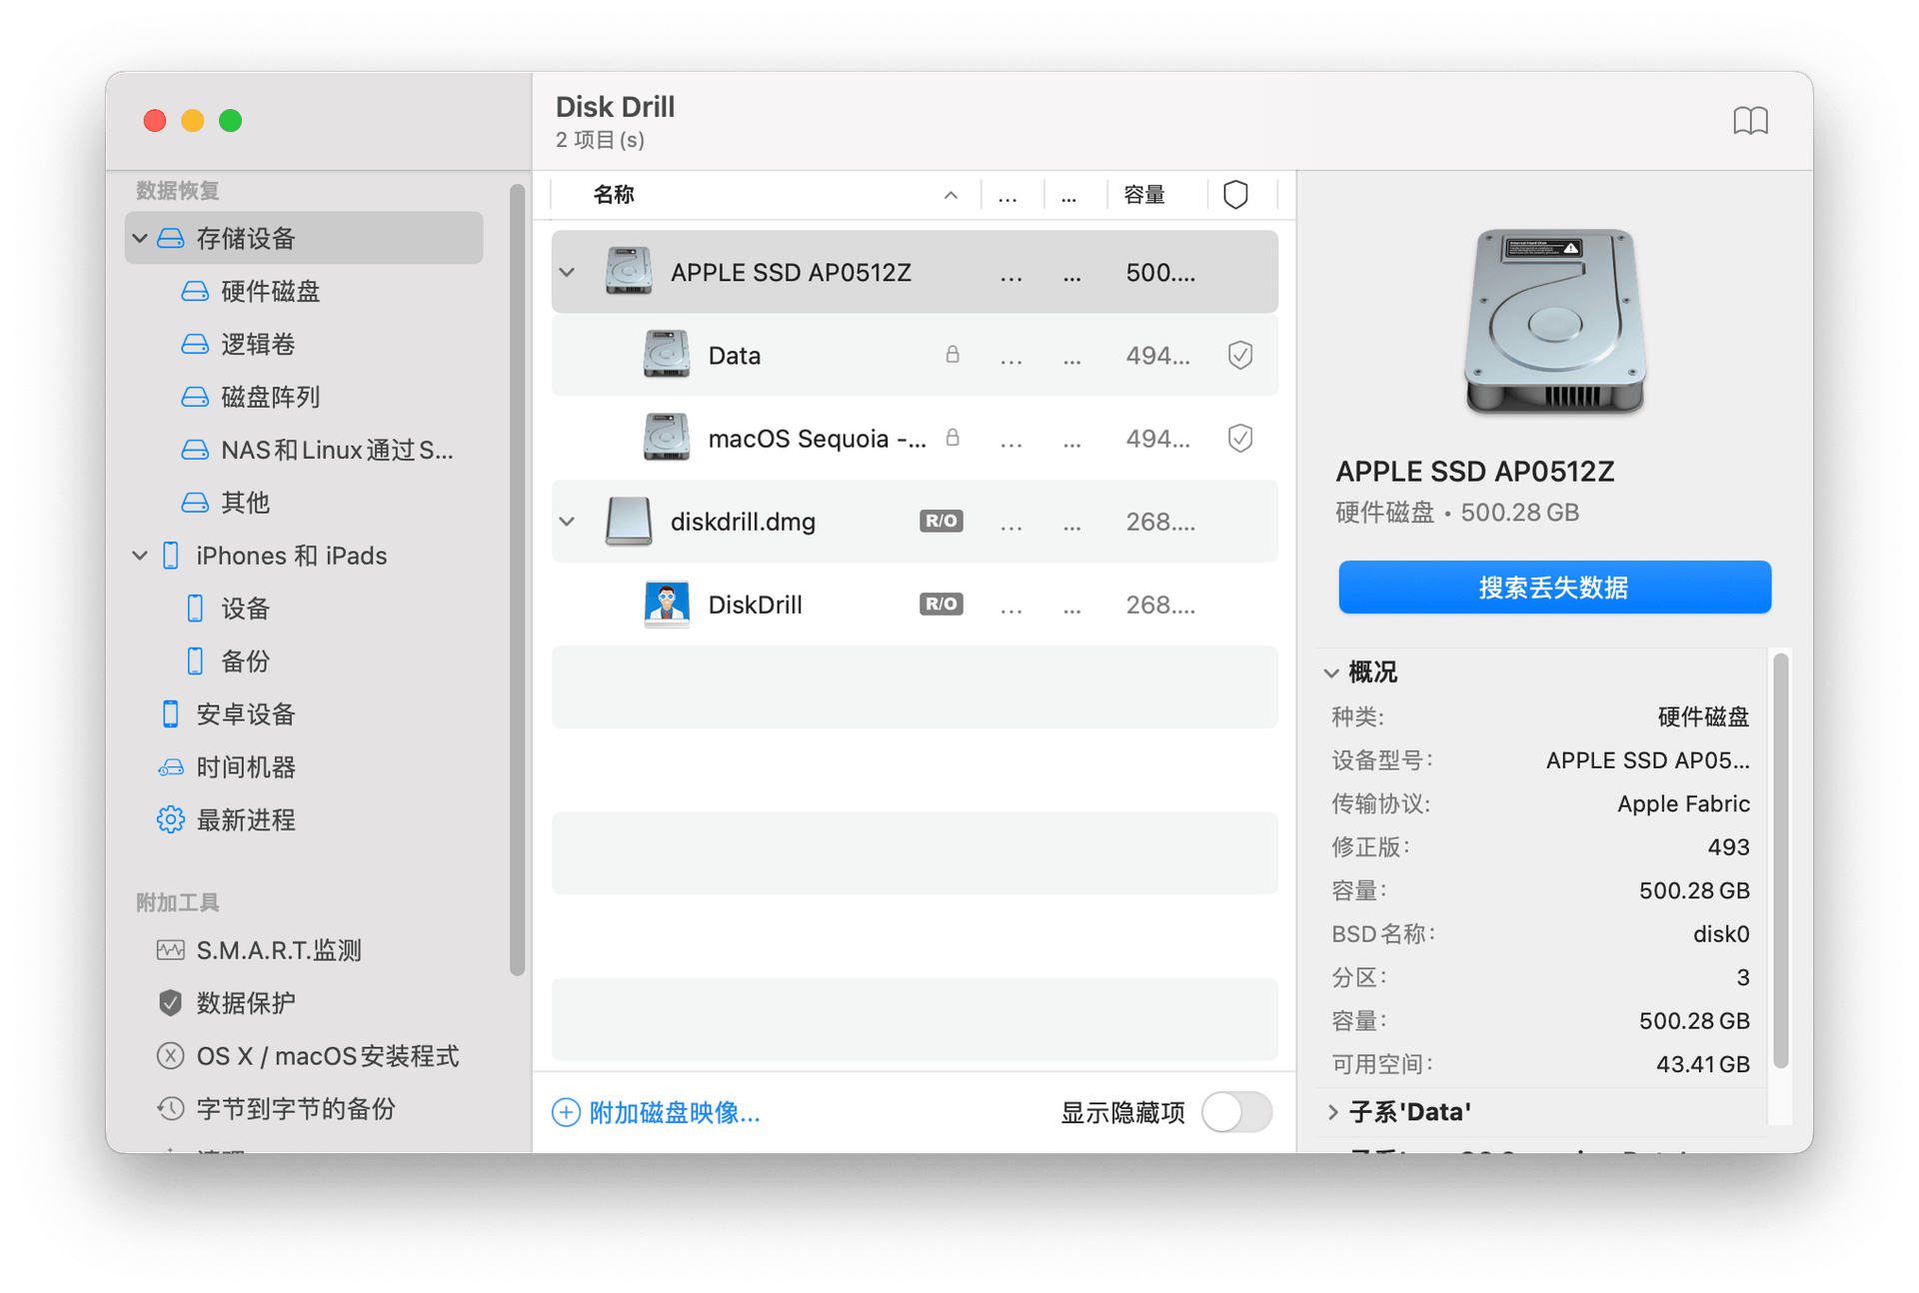Click the OS X / macOS安装程式 icon

(x=170, y=1056)
